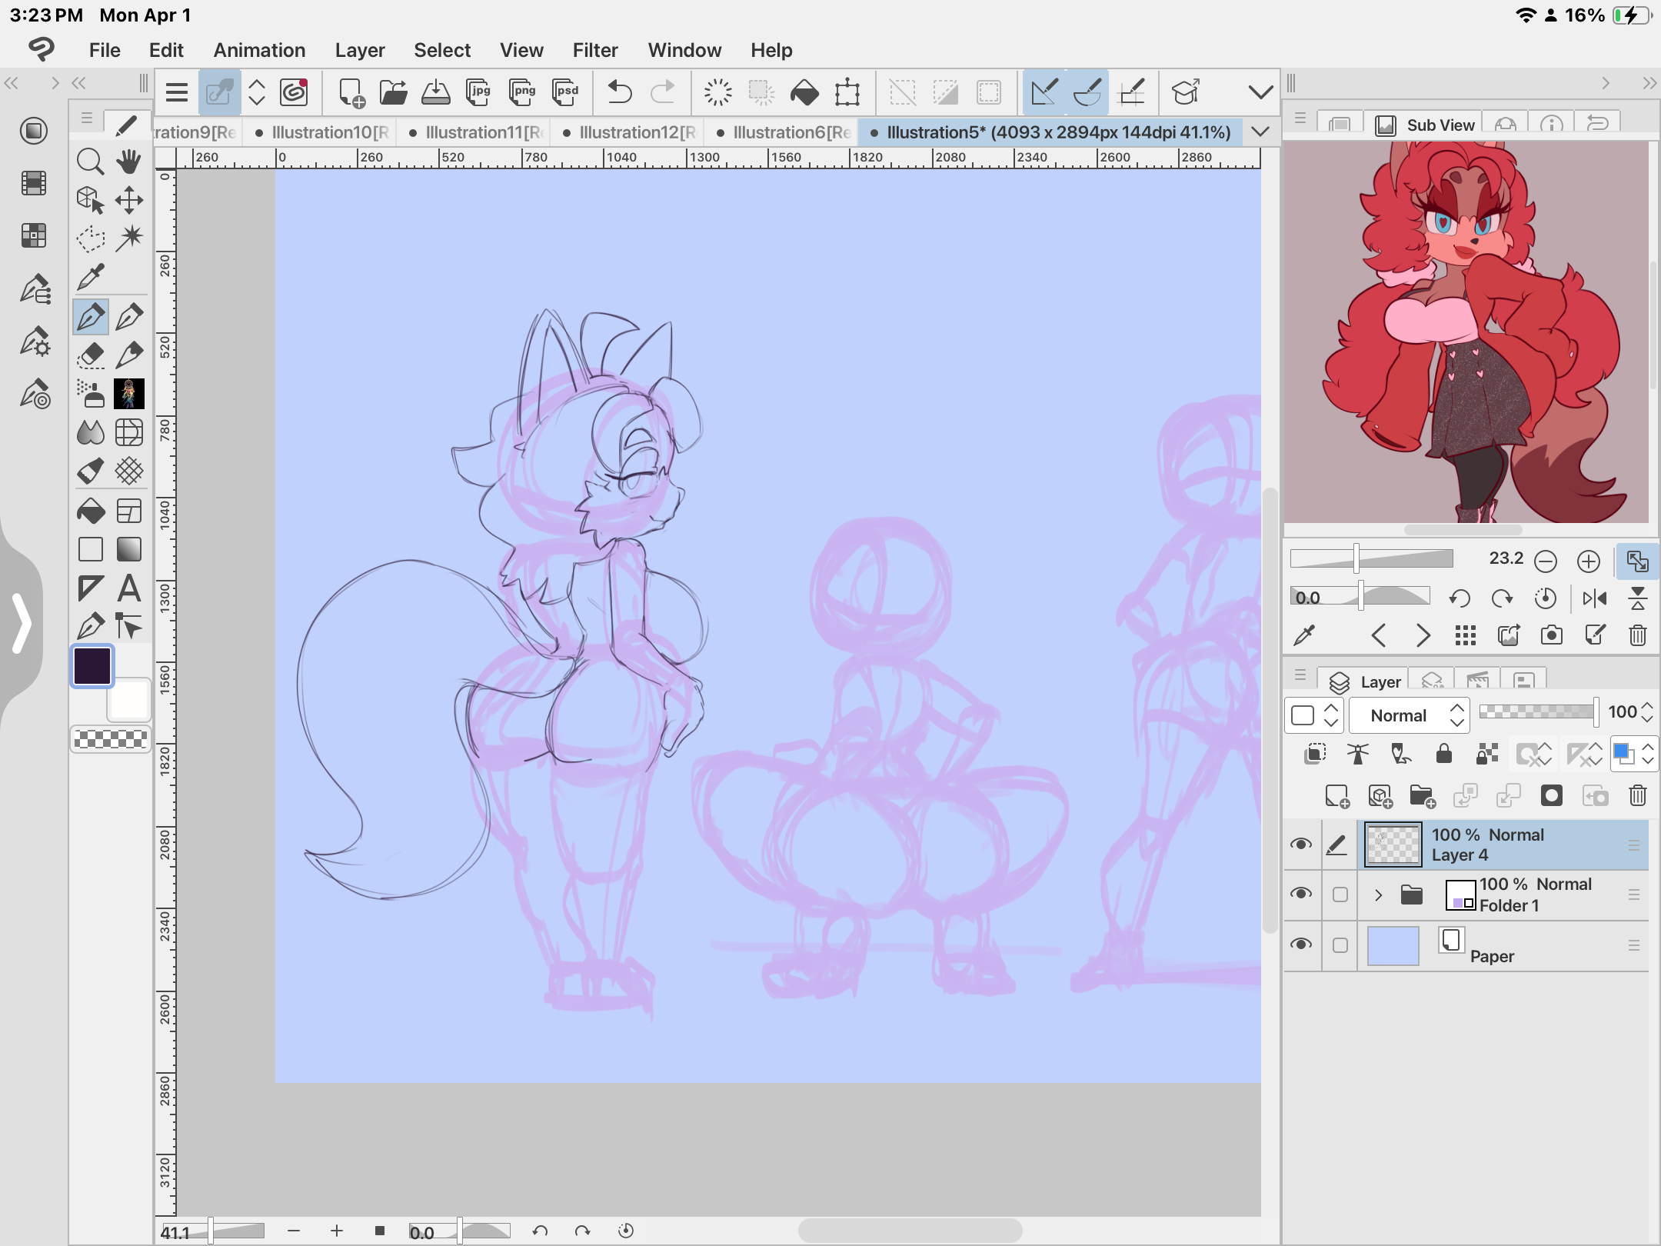Flip Sub View horizontally

(x=1594, y=598)
